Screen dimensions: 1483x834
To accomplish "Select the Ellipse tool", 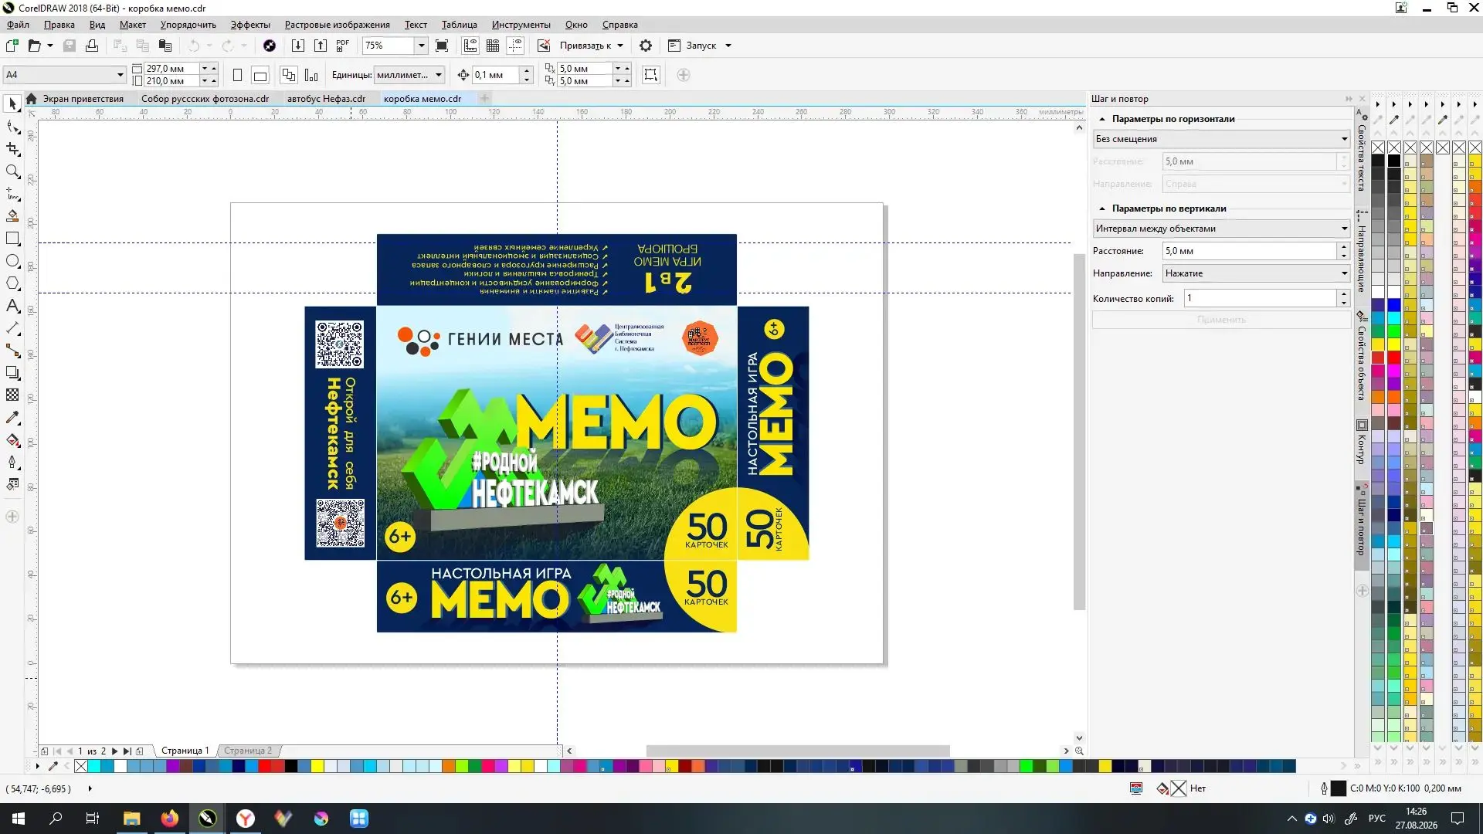I will click(12, 261).
